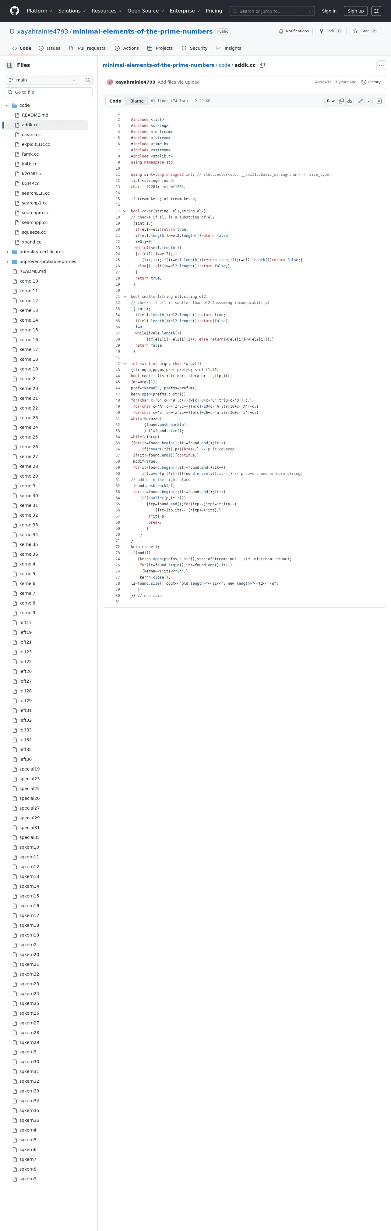Collapse the Files side panel icon
This screenshot has height=1231, width=391.
point(9,65)
